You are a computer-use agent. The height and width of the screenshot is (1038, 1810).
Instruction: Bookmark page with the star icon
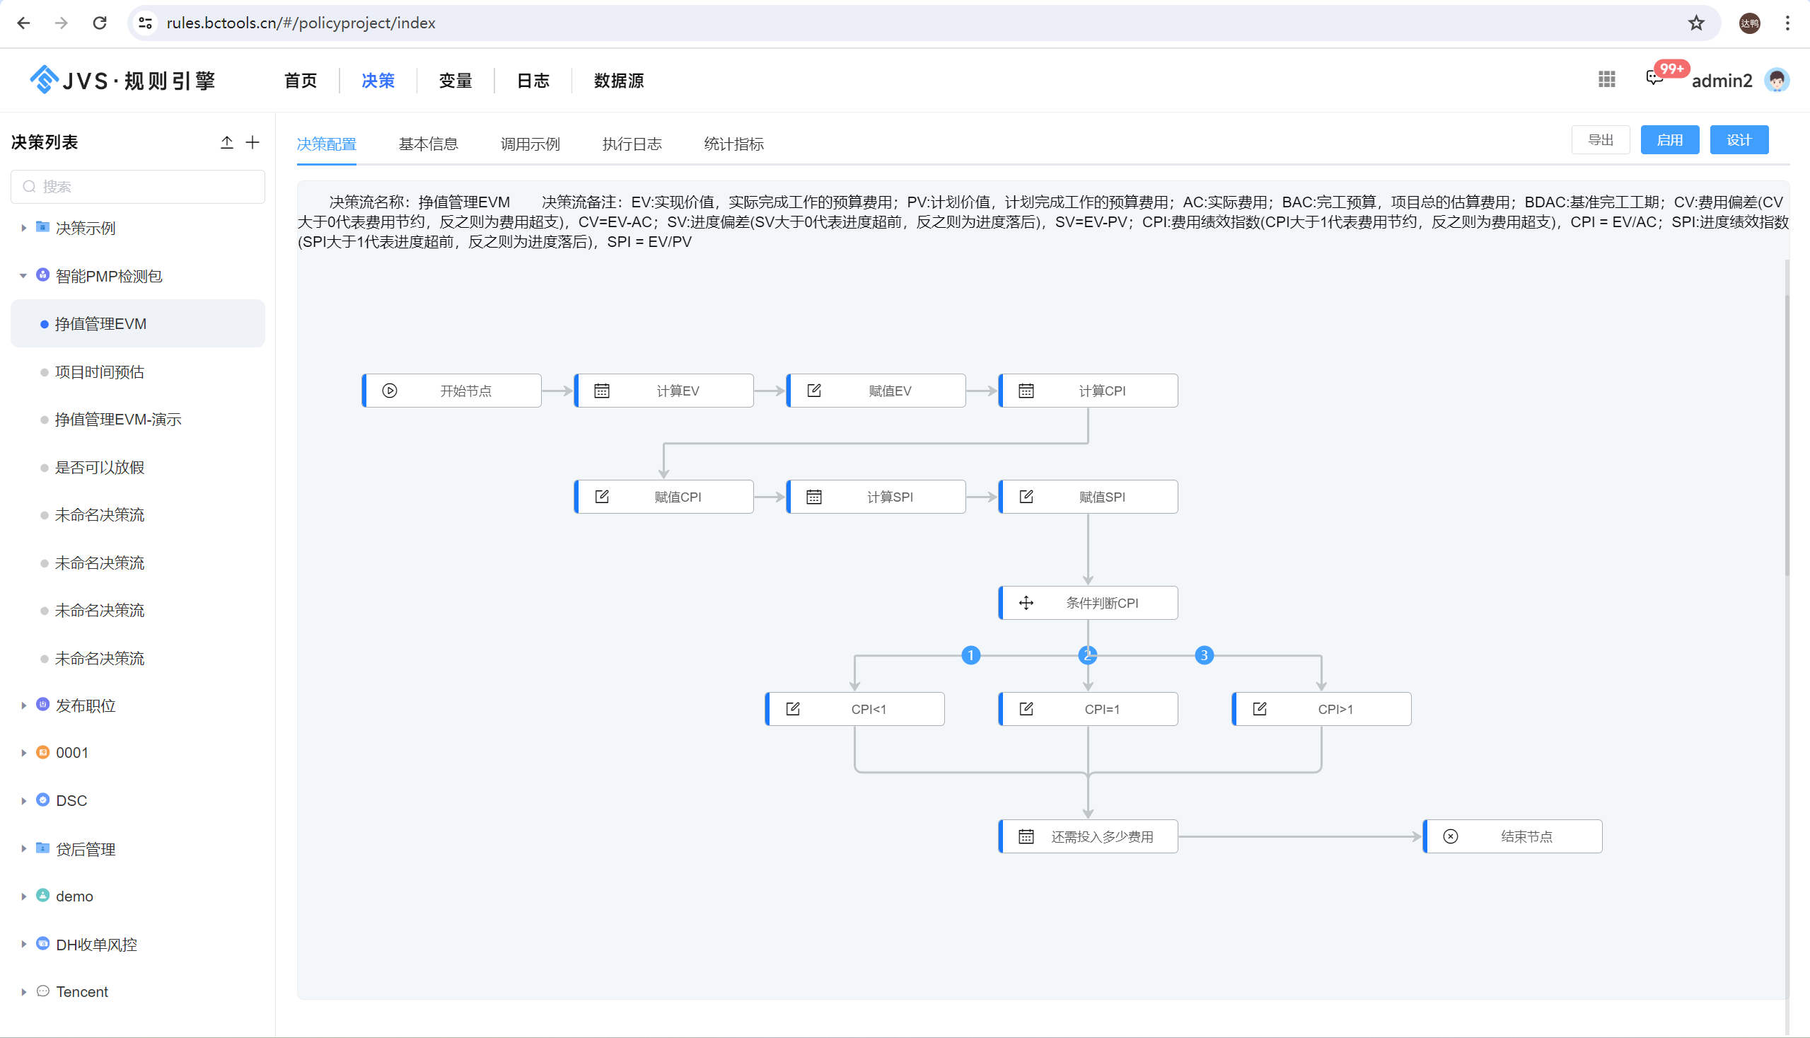(x=1696, y=23)
